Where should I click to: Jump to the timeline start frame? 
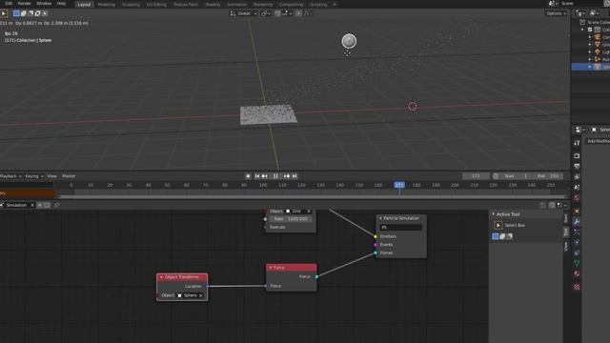257,176
